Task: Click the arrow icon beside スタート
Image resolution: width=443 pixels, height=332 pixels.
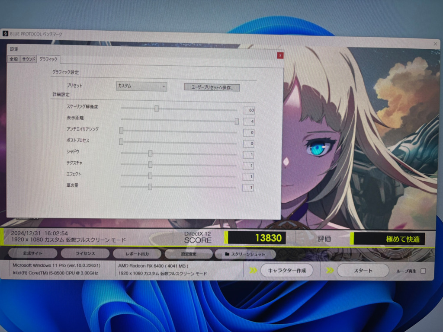Action: coord(330,271)
